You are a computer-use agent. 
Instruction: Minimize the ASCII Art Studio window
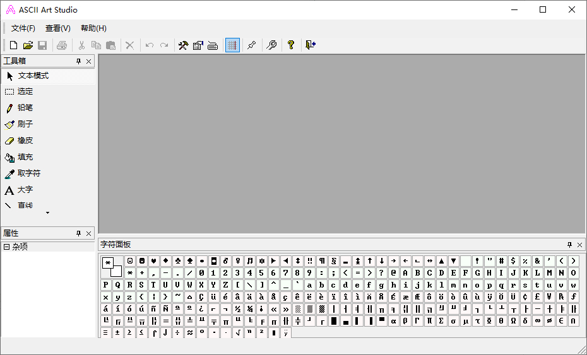[514, 9]
